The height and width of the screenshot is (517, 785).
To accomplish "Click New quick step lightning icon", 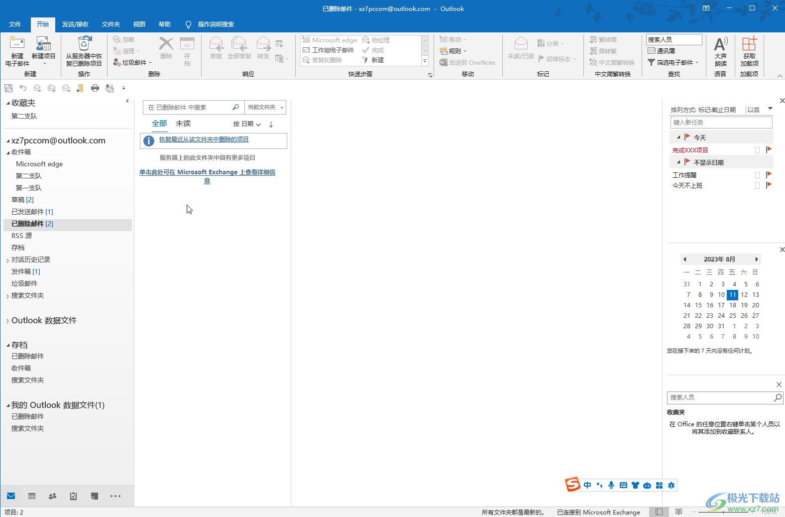I will 365,60.
